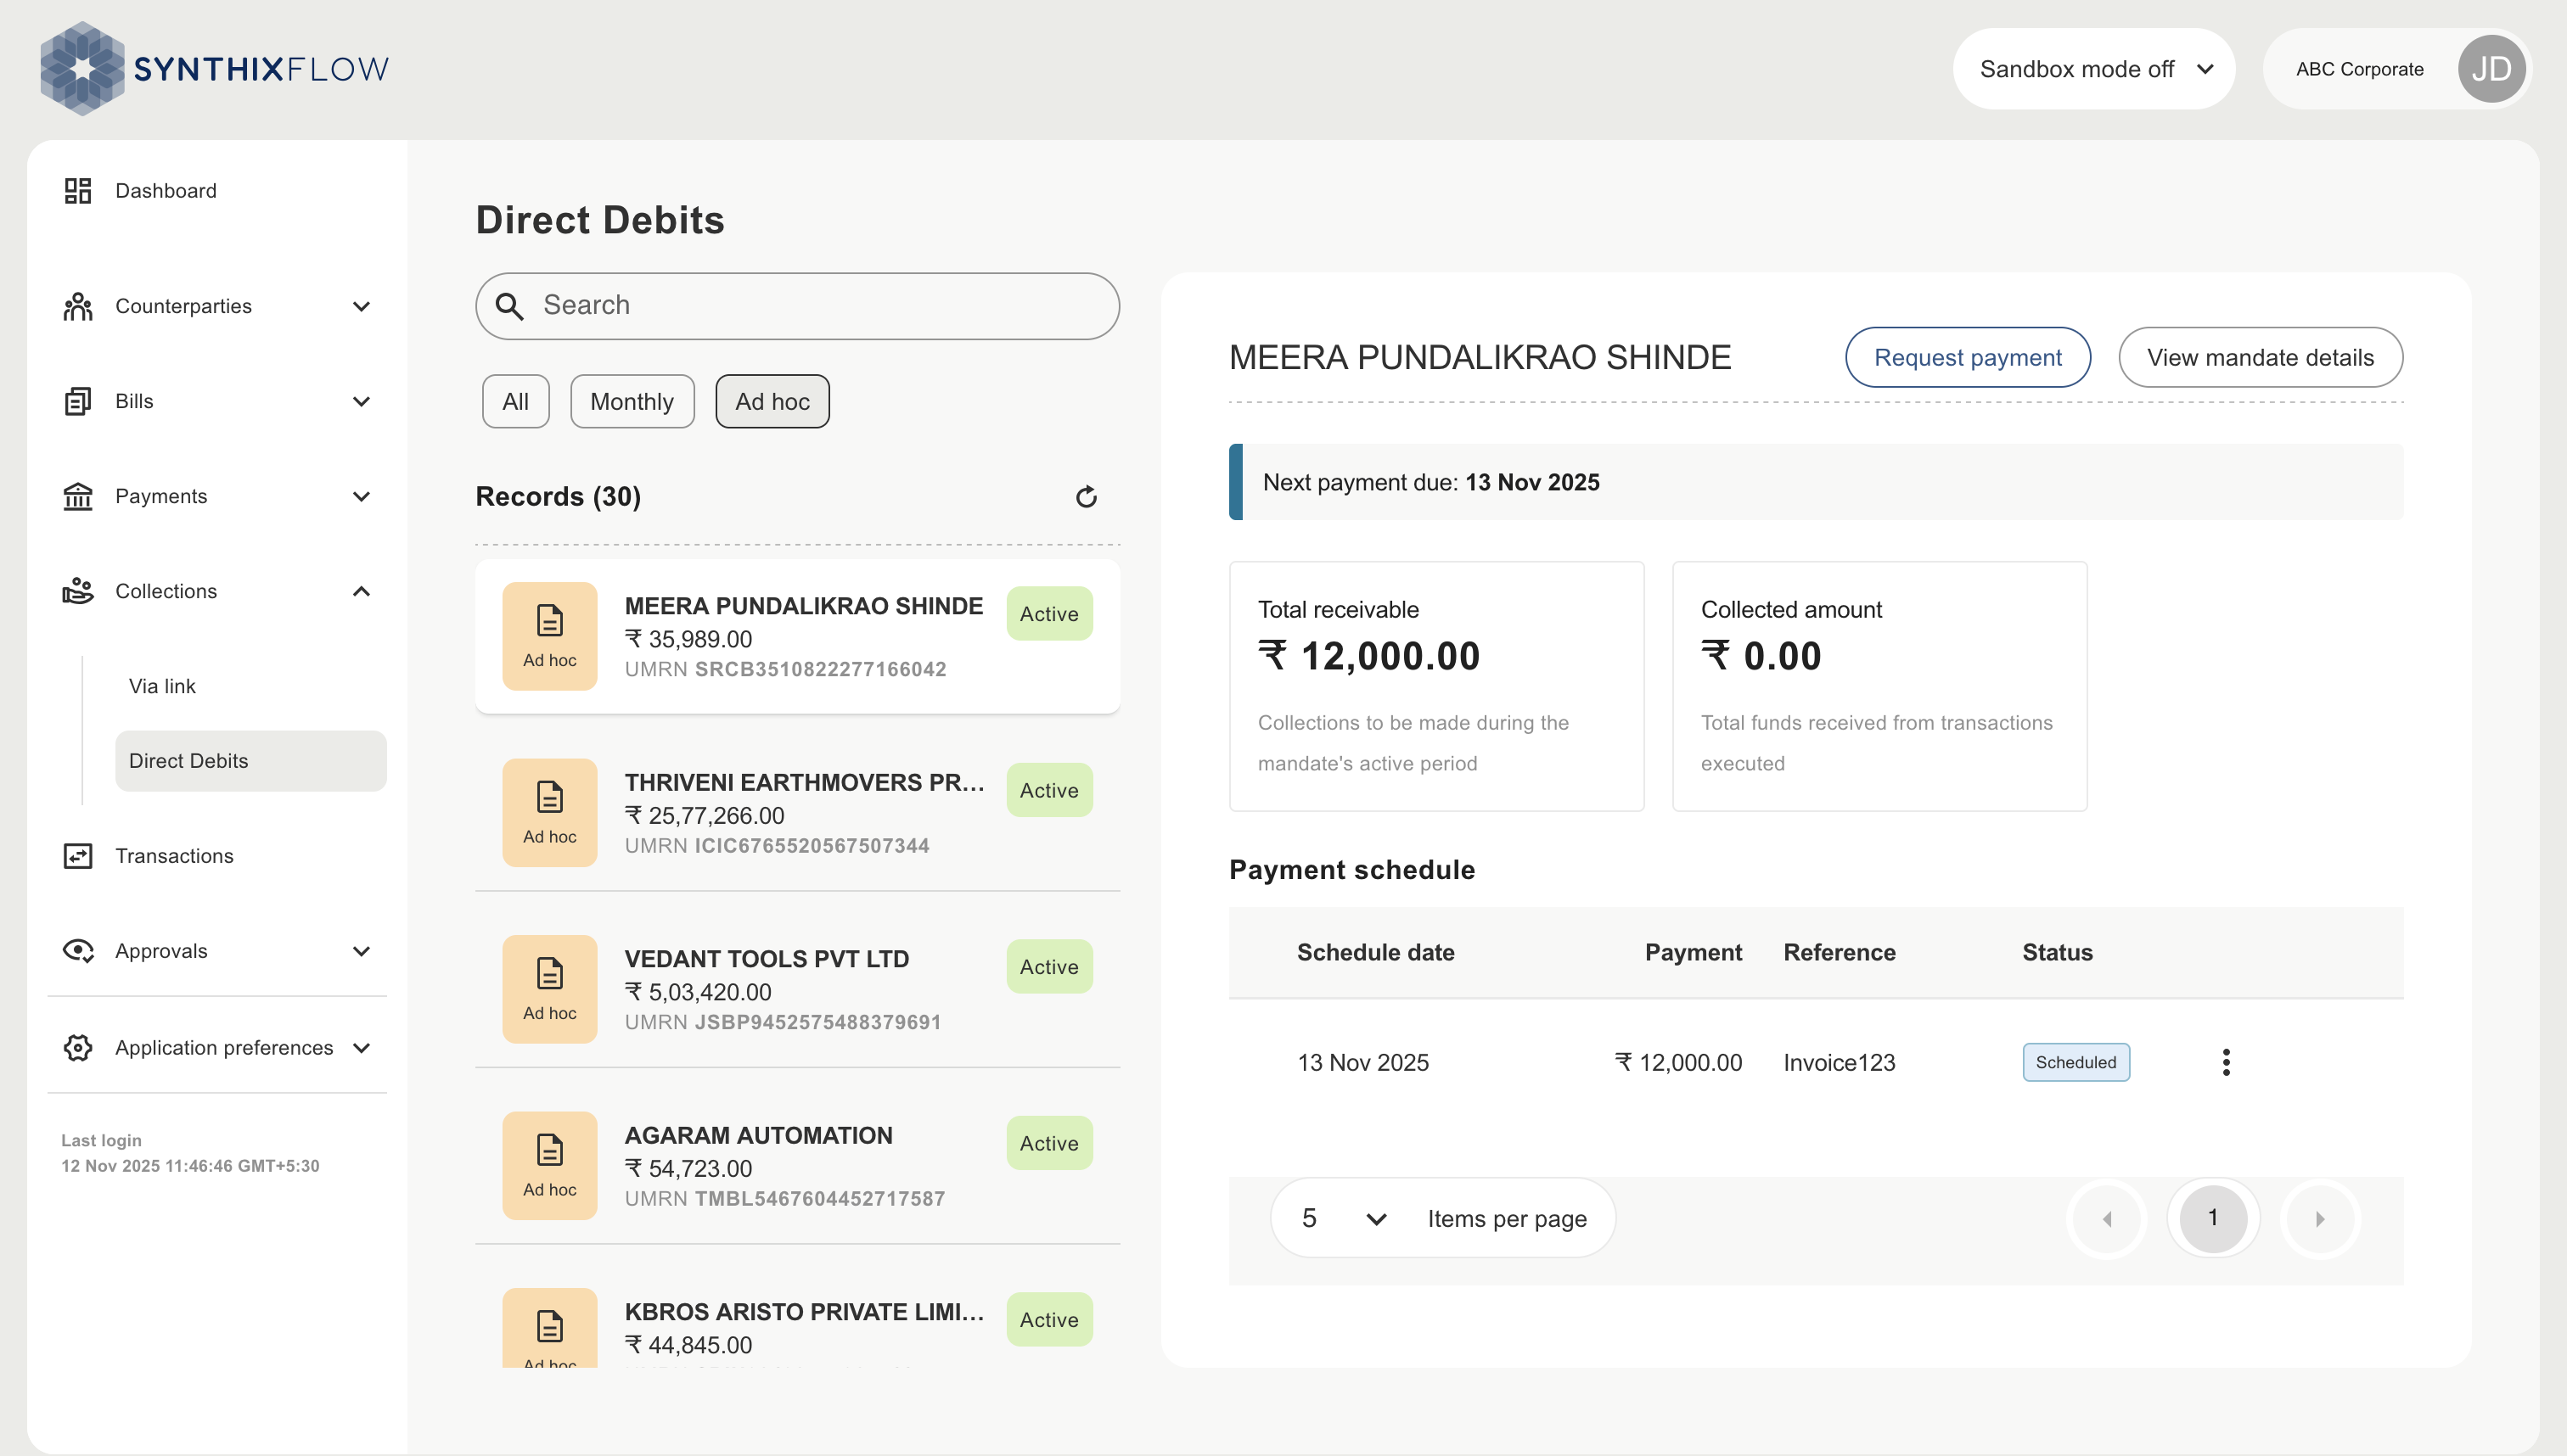The image size is (2567, 1456).
Task: Click View mandate details button
Action: (x=2260, y=357)
